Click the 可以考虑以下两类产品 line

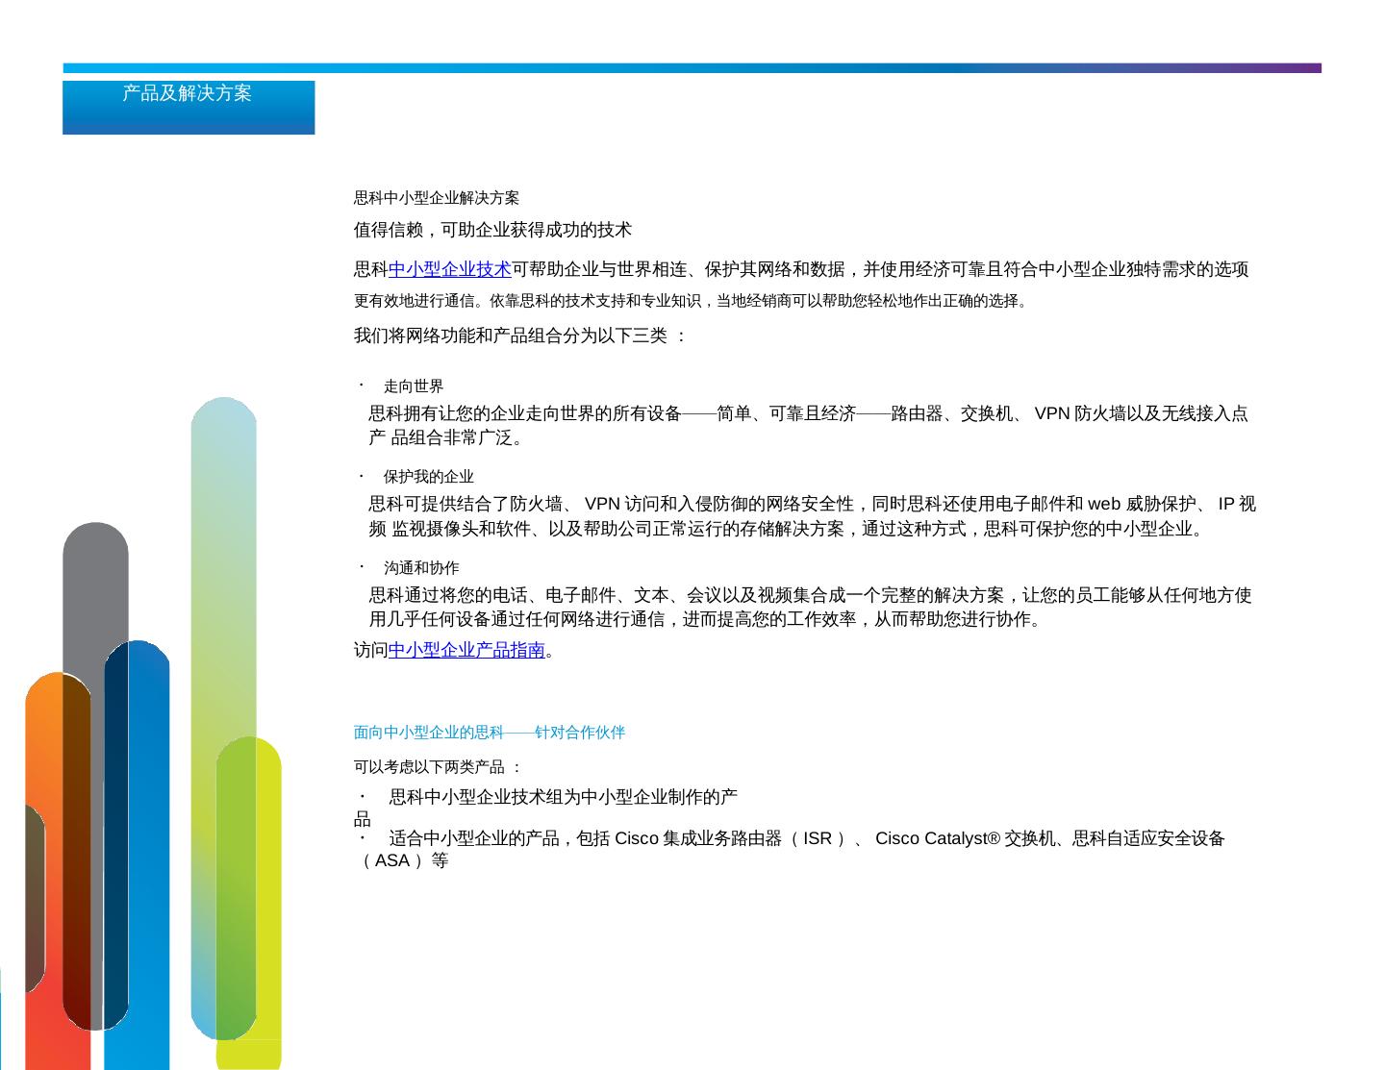pos(438,767)
